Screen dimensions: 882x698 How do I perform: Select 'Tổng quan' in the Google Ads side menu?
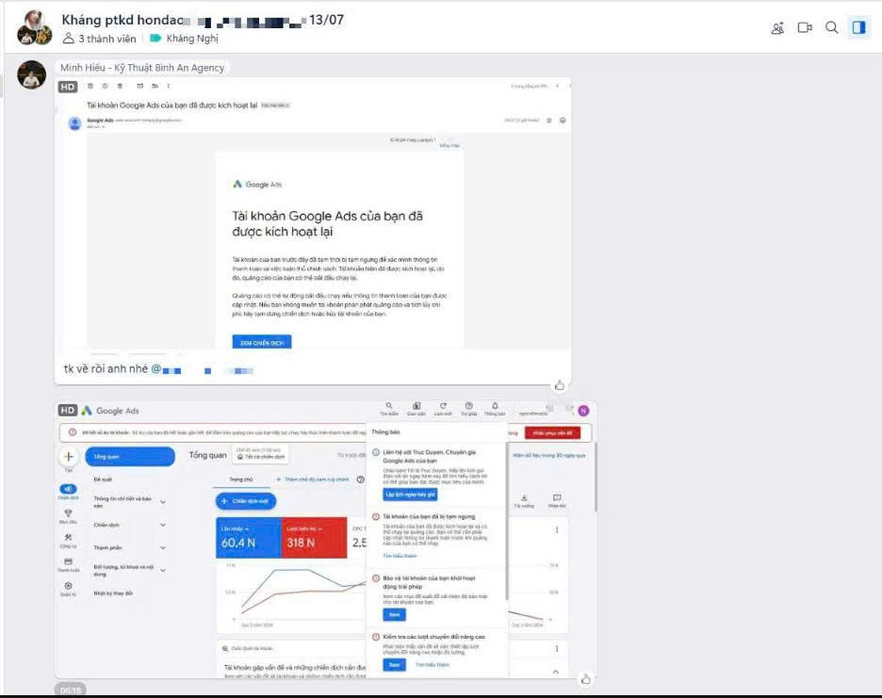click(x=130, y=457)
